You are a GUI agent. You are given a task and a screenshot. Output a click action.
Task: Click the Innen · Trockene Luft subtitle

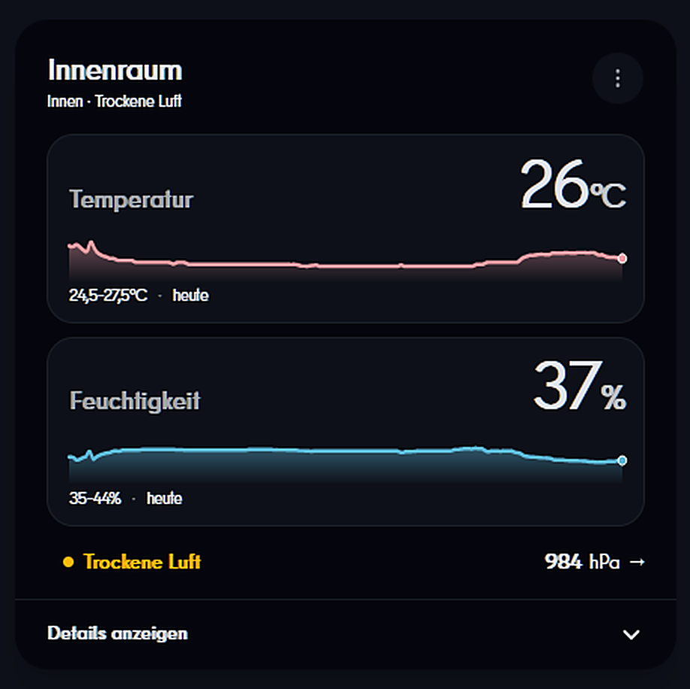tap(114, 102)
